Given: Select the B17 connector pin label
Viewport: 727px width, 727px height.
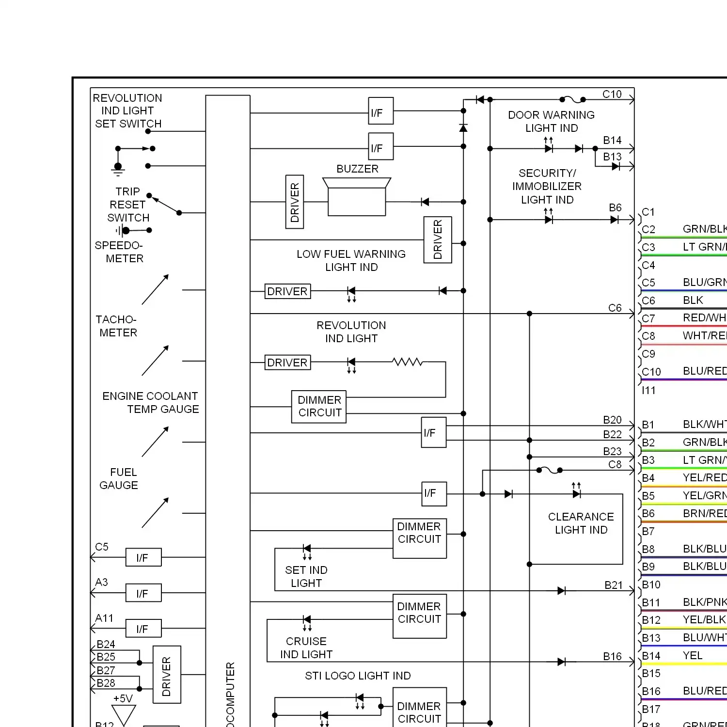Looking at the screenshot, I should click(x=651, y=709).
